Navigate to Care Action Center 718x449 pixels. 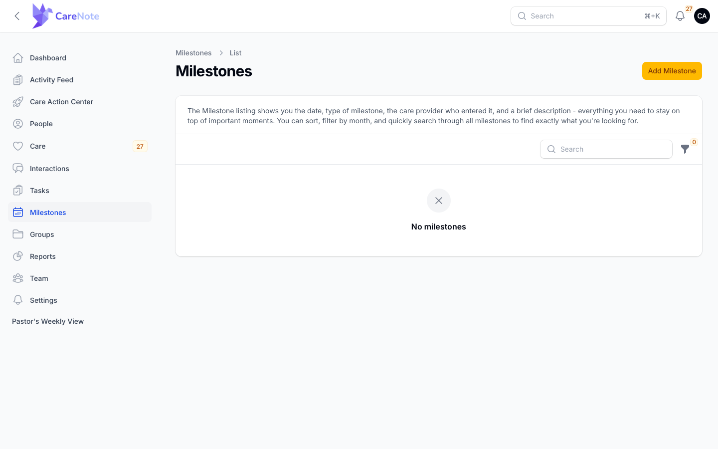point(80,102)
